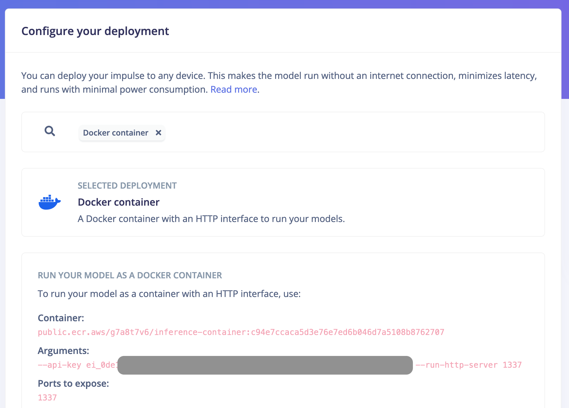The width and height of the screenshot is (569, 408).
Task: Open the Read more link
Action: (234, 89)
